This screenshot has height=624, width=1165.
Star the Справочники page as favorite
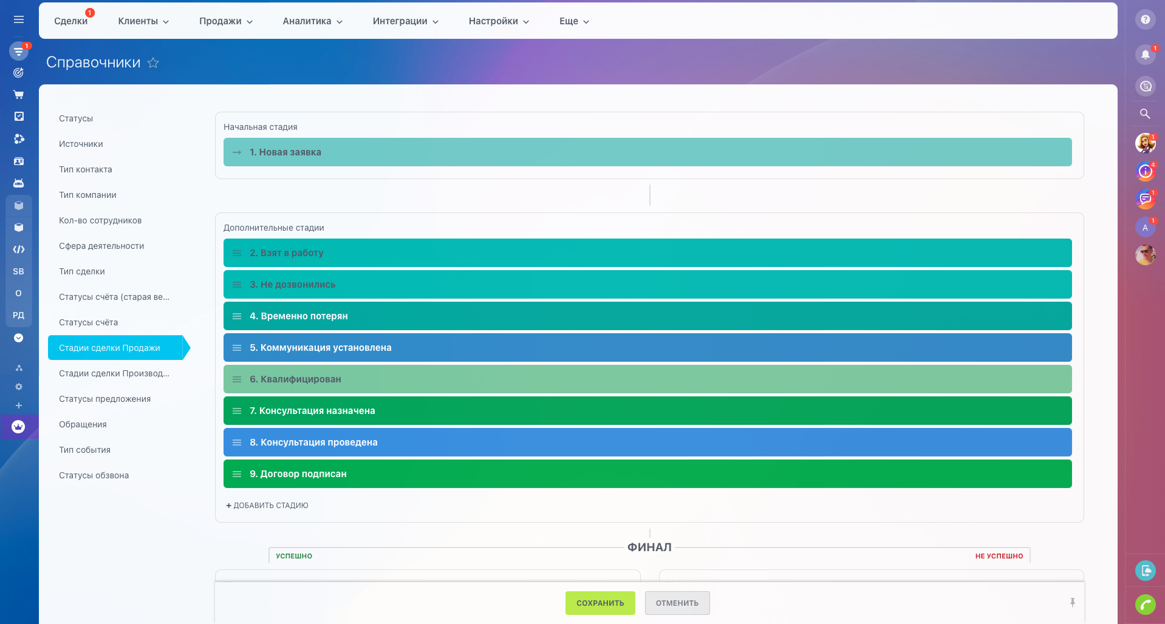coord(153,63)
